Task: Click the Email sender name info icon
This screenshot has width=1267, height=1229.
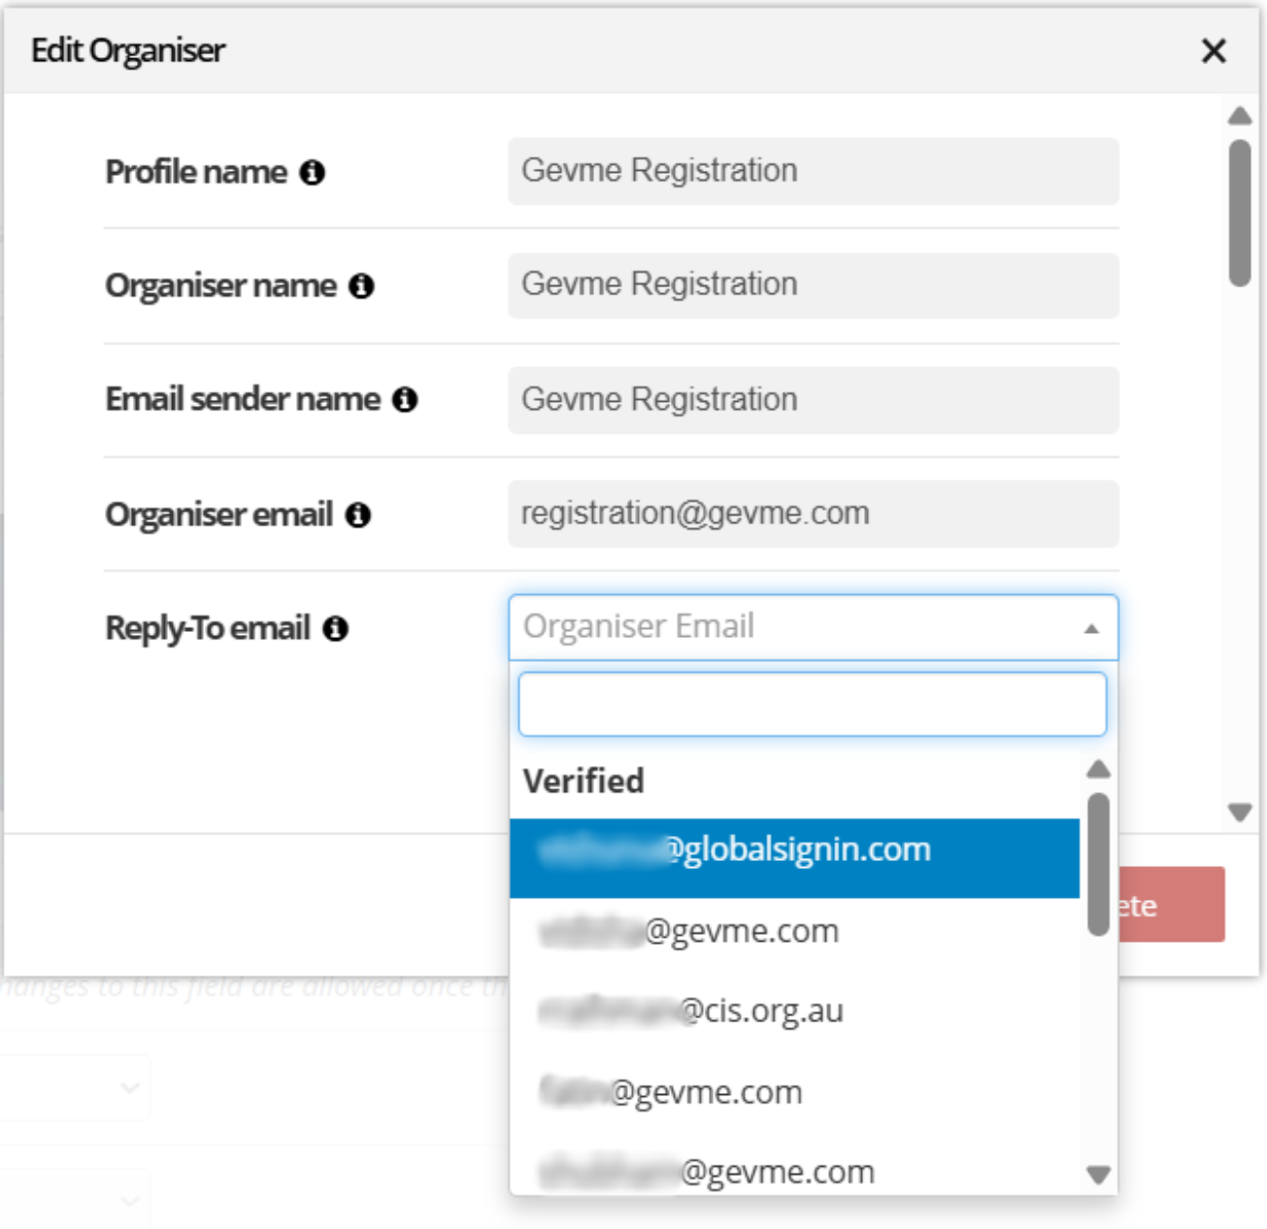Action: point(405,400)
